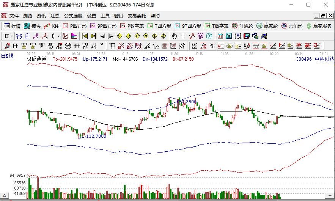
Task: Open the 9T四方形 tool
Action: pyautogui.click(x=188, y=26)
